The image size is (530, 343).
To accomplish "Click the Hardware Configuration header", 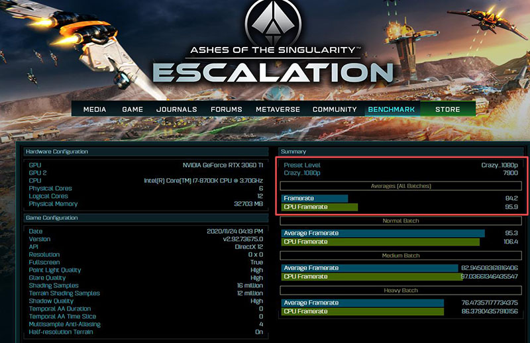I will tap(146, 152).
